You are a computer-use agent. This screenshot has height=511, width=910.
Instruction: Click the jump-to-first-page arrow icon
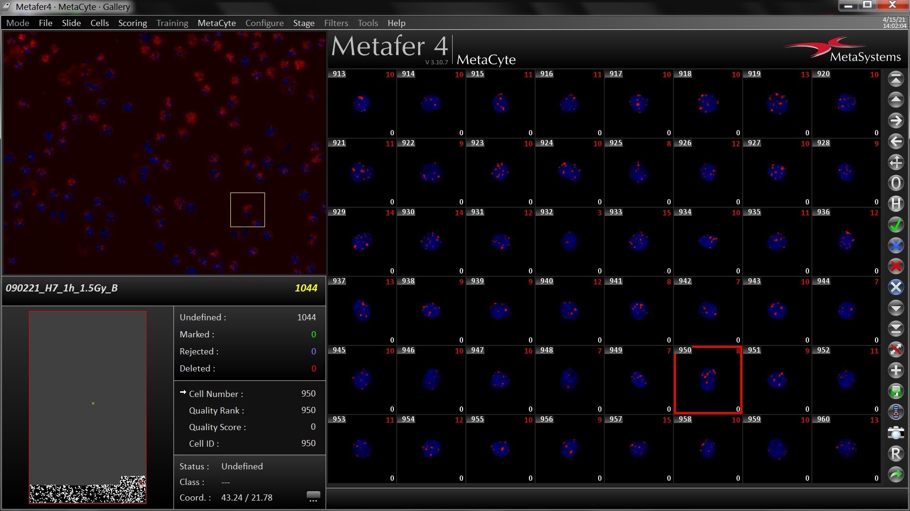pyautogui.click(x=895, y=79)
